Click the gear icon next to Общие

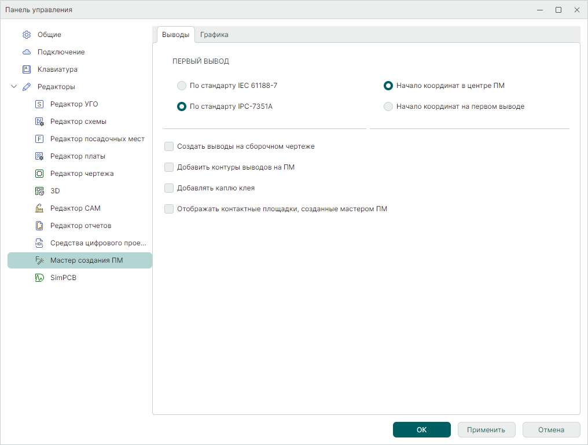click(x=26, y=35)
